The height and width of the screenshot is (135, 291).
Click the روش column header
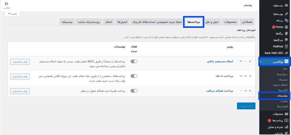(230, 47)
